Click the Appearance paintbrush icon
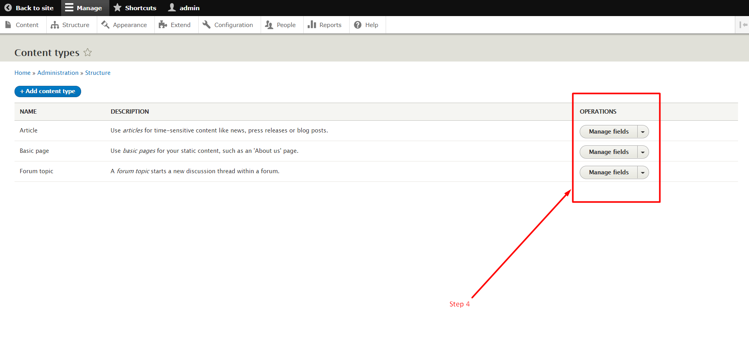This screenshot has height=346, width=749. (105, 25)
